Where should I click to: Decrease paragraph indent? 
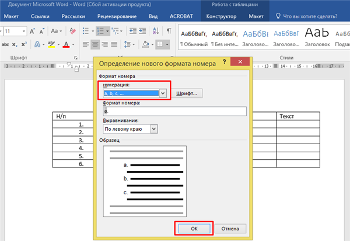(133, 31)
